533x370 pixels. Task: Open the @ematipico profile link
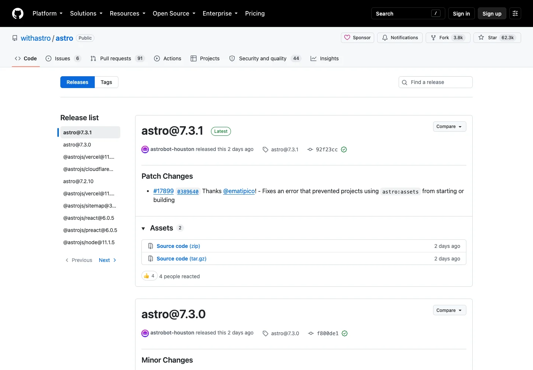(x=239, y=191)
